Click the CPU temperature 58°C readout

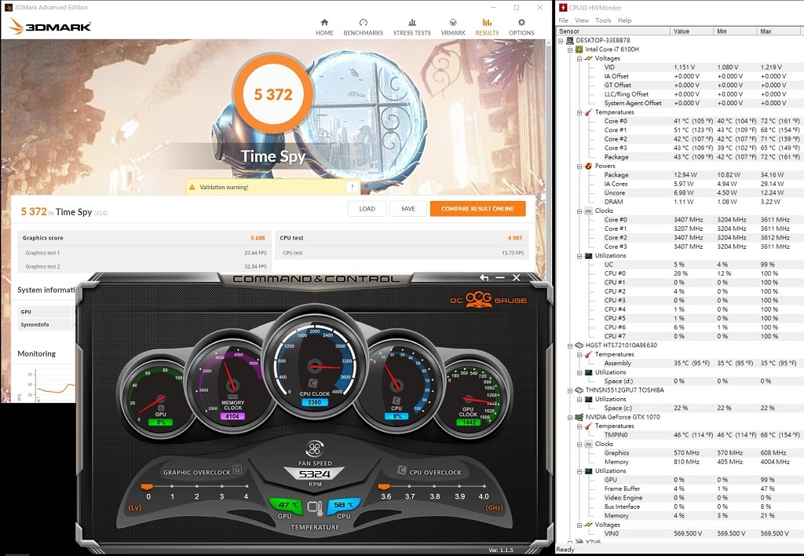pyautogui.click(x=344, y=505)
